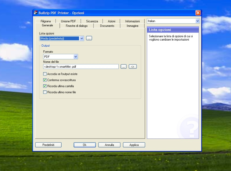
Task: Go to the Unione PDF tab
Action: pos(68,21)
